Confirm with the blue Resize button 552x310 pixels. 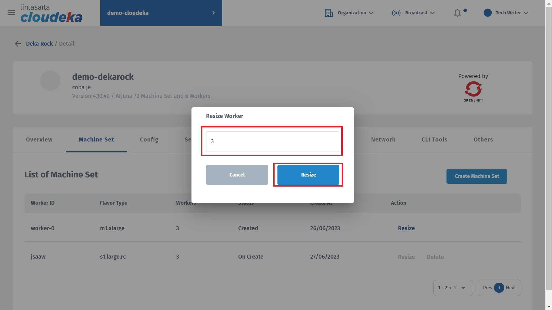point(308,175)
